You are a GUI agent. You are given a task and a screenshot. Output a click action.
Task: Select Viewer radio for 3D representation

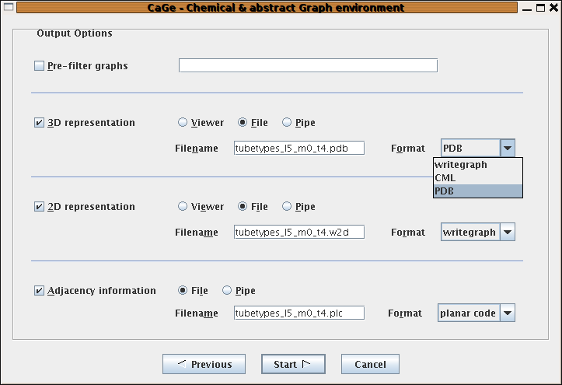(183, 123)
